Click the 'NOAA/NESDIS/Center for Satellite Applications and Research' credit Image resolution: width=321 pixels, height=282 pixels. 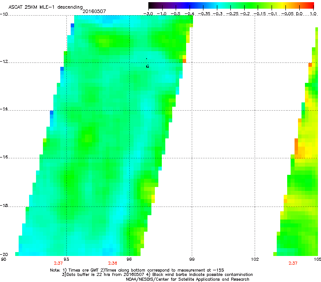(187, 279)
